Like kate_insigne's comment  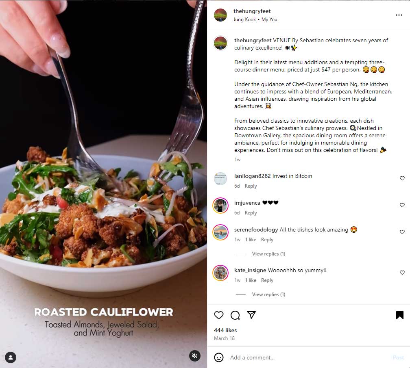click(402, 273)
